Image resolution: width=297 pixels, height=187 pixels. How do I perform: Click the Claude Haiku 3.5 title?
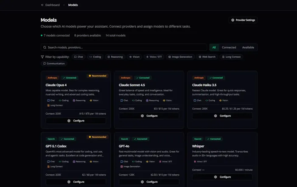click(x=204, y=85)
